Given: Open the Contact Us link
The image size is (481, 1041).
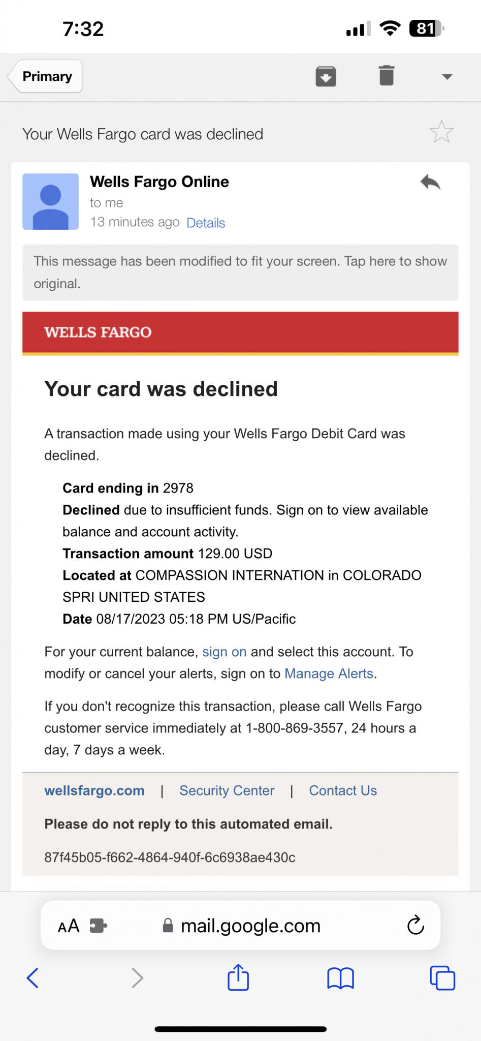Looking at the screenshot, I should tap(343, 790).
